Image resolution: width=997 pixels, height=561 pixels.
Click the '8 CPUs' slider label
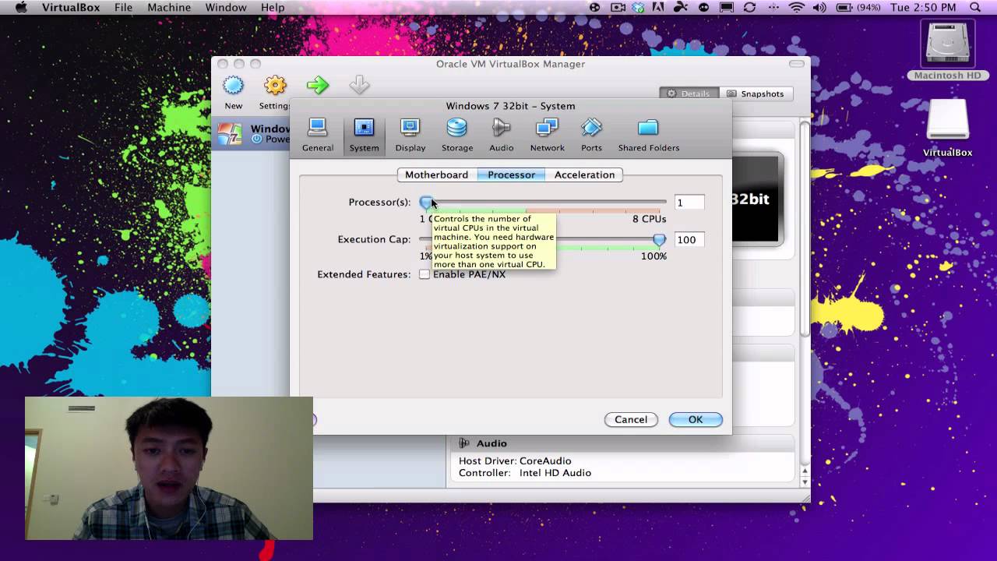point(649,219)
